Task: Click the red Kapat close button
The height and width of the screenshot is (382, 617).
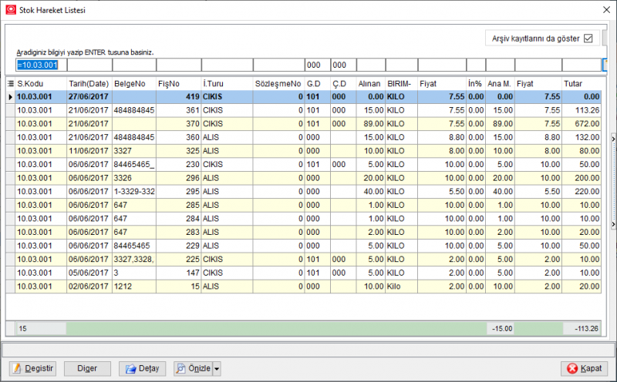Action: coord(585,368)
